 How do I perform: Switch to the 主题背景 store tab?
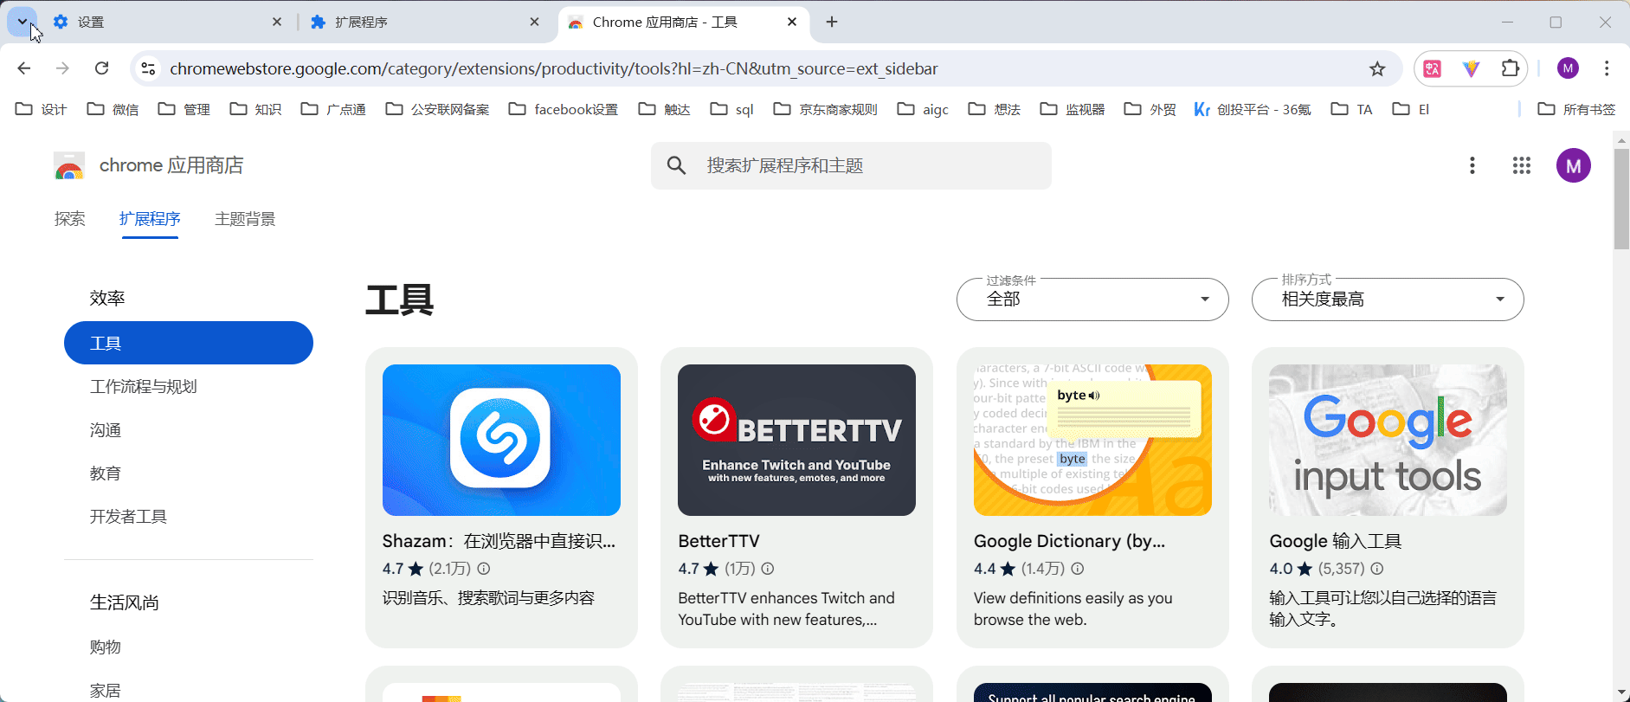tap(245, 219)
